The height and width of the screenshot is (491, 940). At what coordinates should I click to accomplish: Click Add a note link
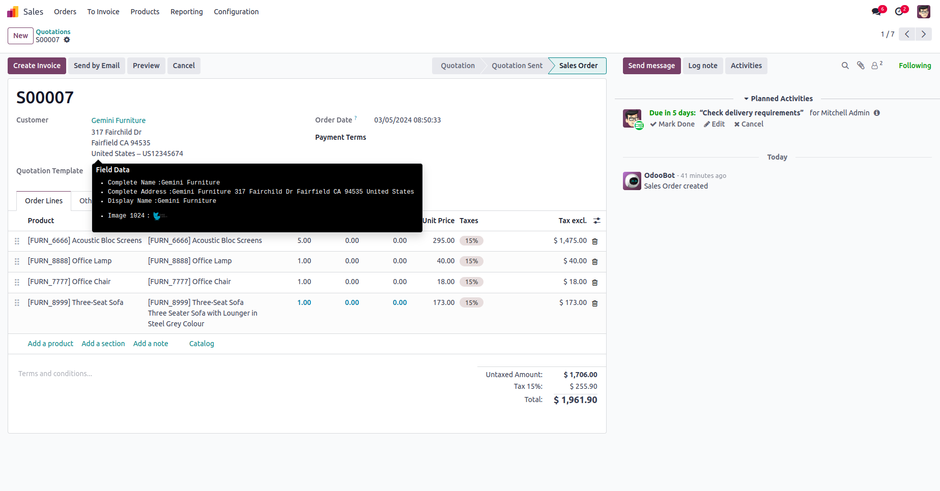[151, 344]
